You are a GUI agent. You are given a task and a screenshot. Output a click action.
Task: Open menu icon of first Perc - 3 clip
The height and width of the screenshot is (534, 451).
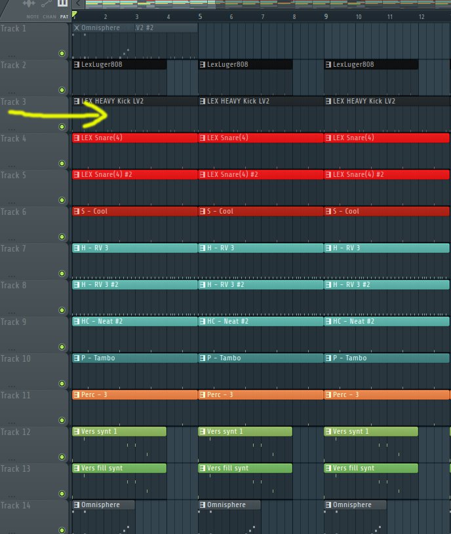(77, 394)
